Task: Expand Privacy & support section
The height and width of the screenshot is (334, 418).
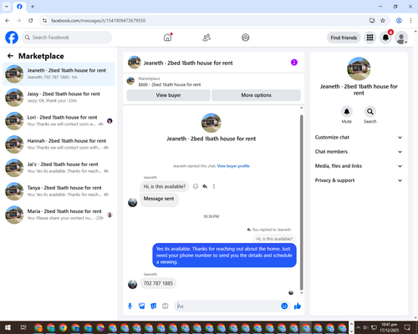Action: point(359,180)
